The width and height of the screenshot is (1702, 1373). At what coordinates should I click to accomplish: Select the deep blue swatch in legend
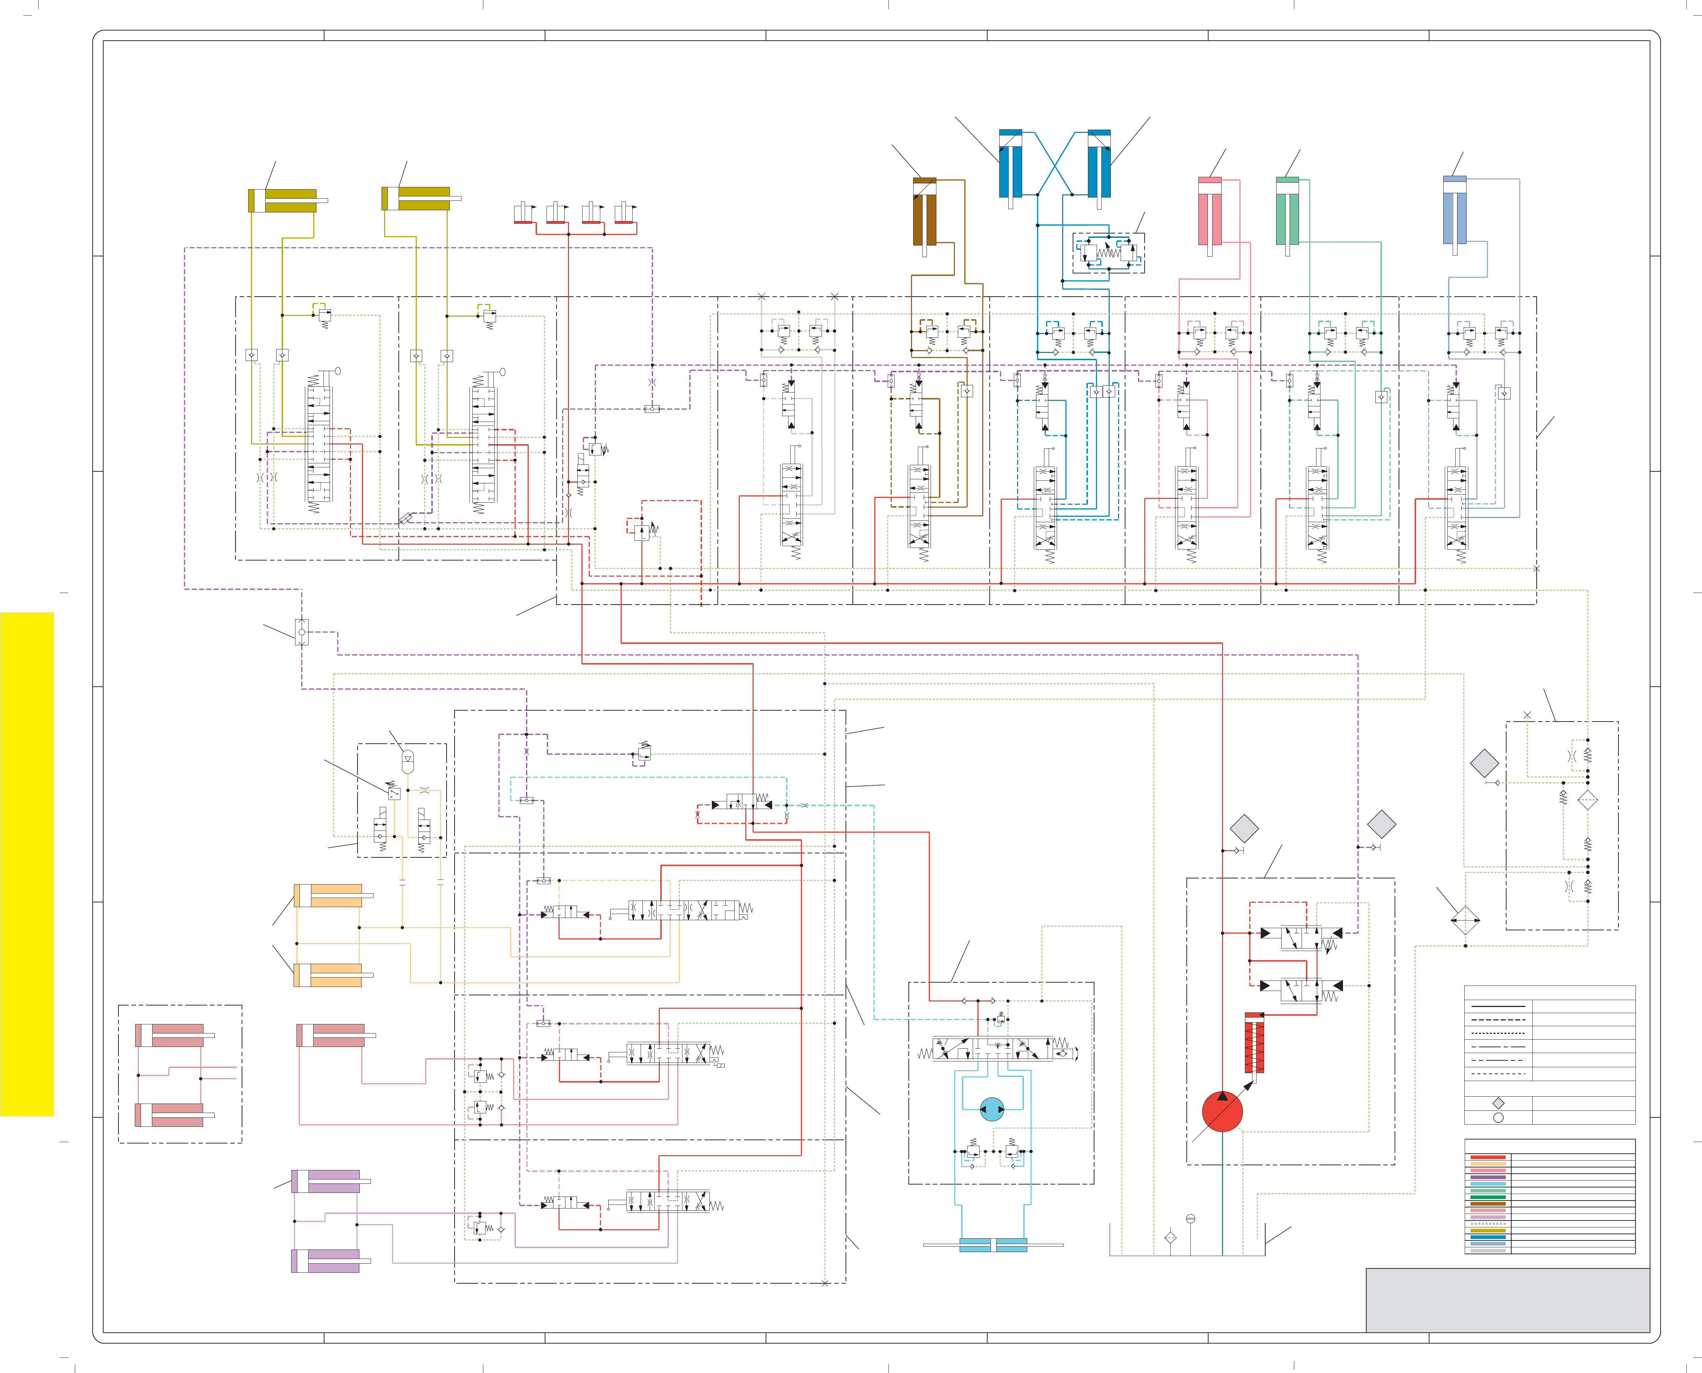point(1488,1237)
